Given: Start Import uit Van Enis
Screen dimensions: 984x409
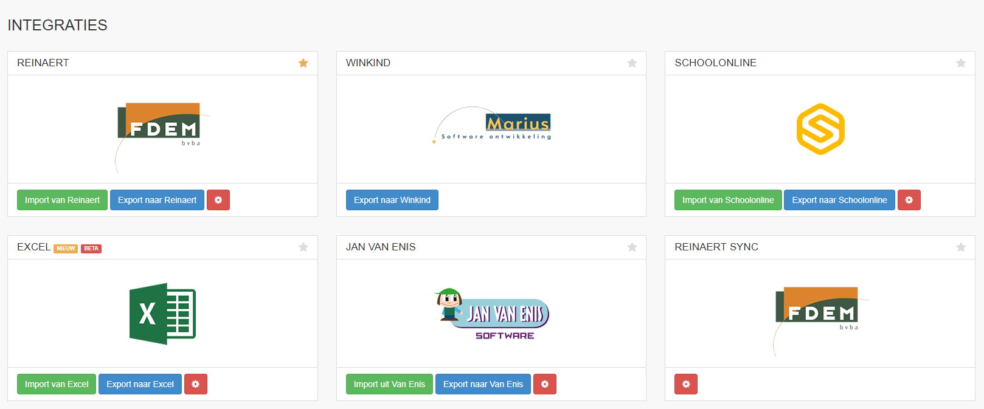Looking at the screenshot, I should tap(389, 384).
